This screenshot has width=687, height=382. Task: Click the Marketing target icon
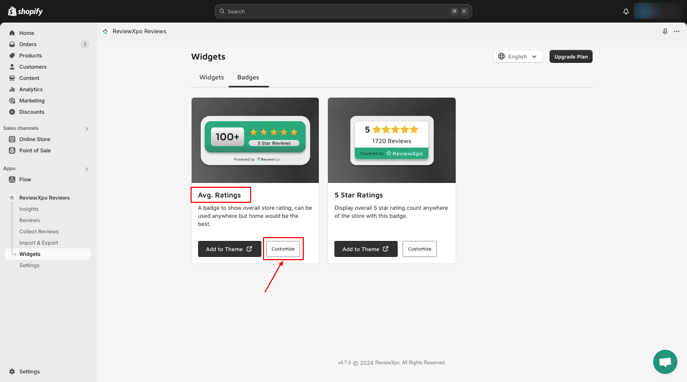pyautogui.click(x=12, y=101)
